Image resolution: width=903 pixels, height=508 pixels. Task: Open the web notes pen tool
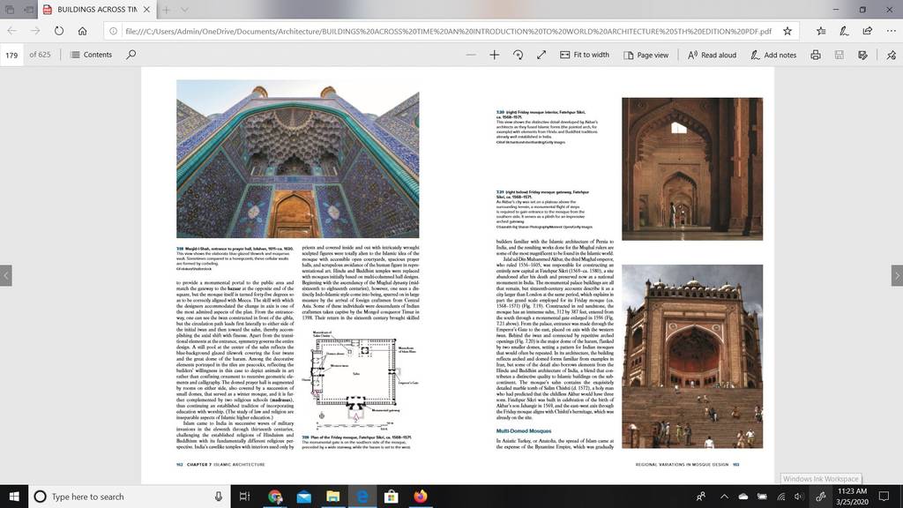(x=844, y=31)
